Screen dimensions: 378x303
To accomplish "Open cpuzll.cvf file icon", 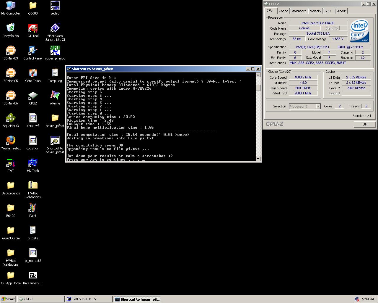I will coord(33,143).
